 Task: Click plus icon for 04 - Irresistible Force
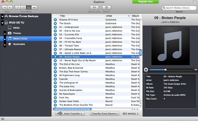tap(55, 38)
